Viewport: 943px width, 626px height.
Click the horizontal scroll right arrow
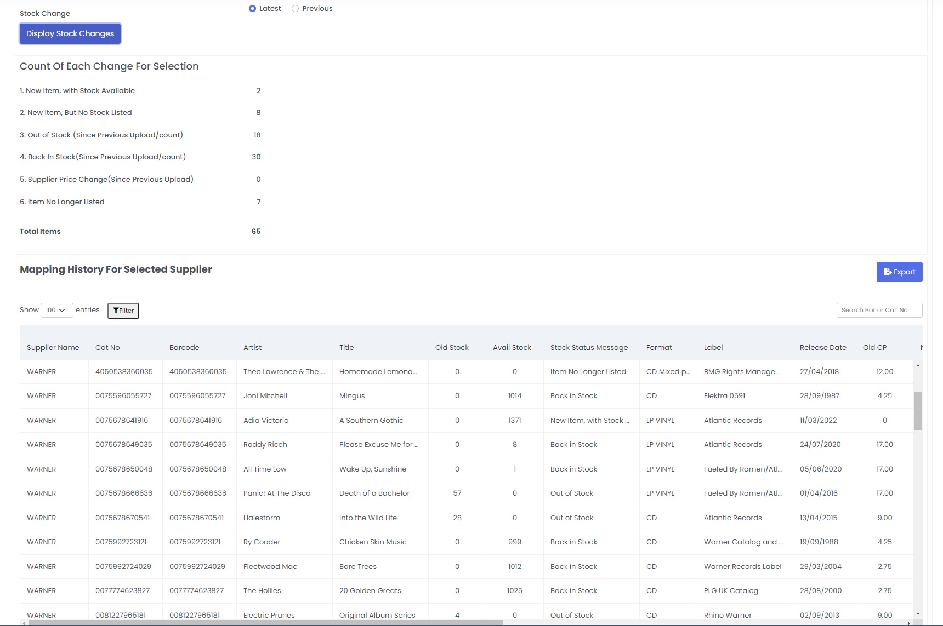(x=909, y=623)
